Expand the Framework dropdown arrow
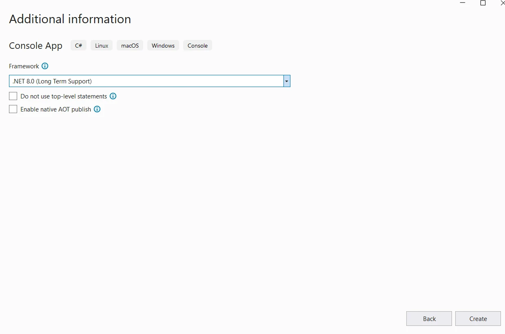This screenshot has width=505, height=334. click(x=287, y=81)
